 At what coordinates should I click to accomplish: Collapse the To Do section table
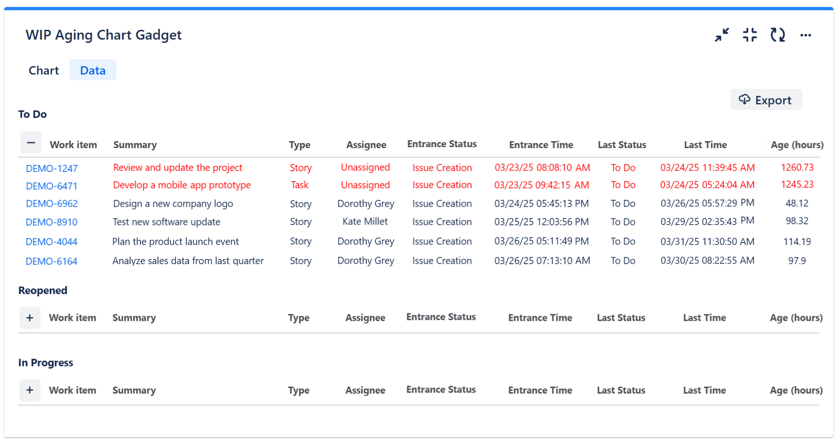click(x=31, y=143)
